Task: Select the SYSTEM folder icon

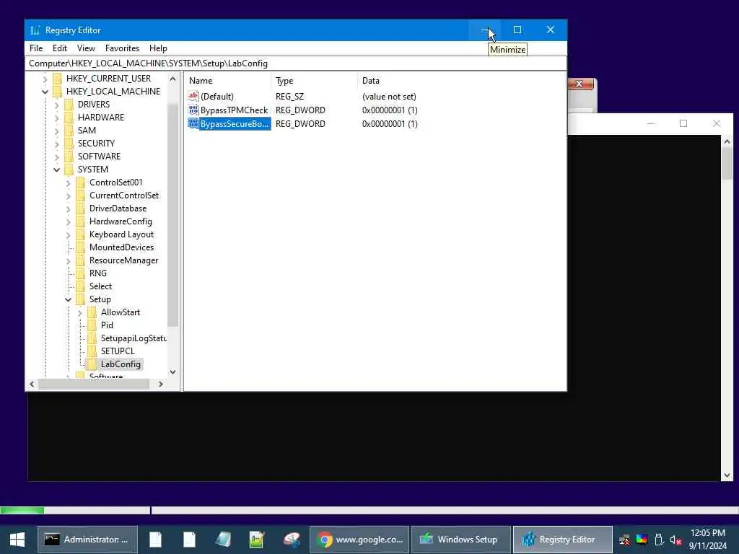Action: point(69,169)
